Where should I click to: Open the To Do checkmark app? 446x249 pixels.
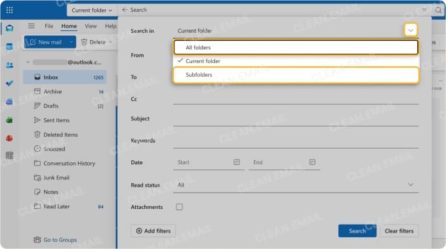tap(9, 83)
